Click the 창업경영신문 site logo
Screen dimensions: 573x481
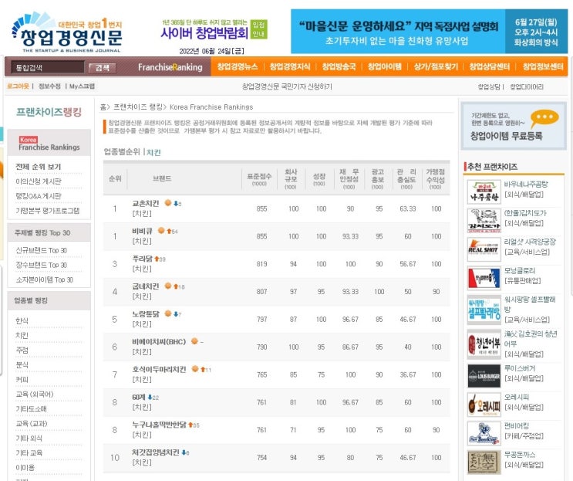67,33
